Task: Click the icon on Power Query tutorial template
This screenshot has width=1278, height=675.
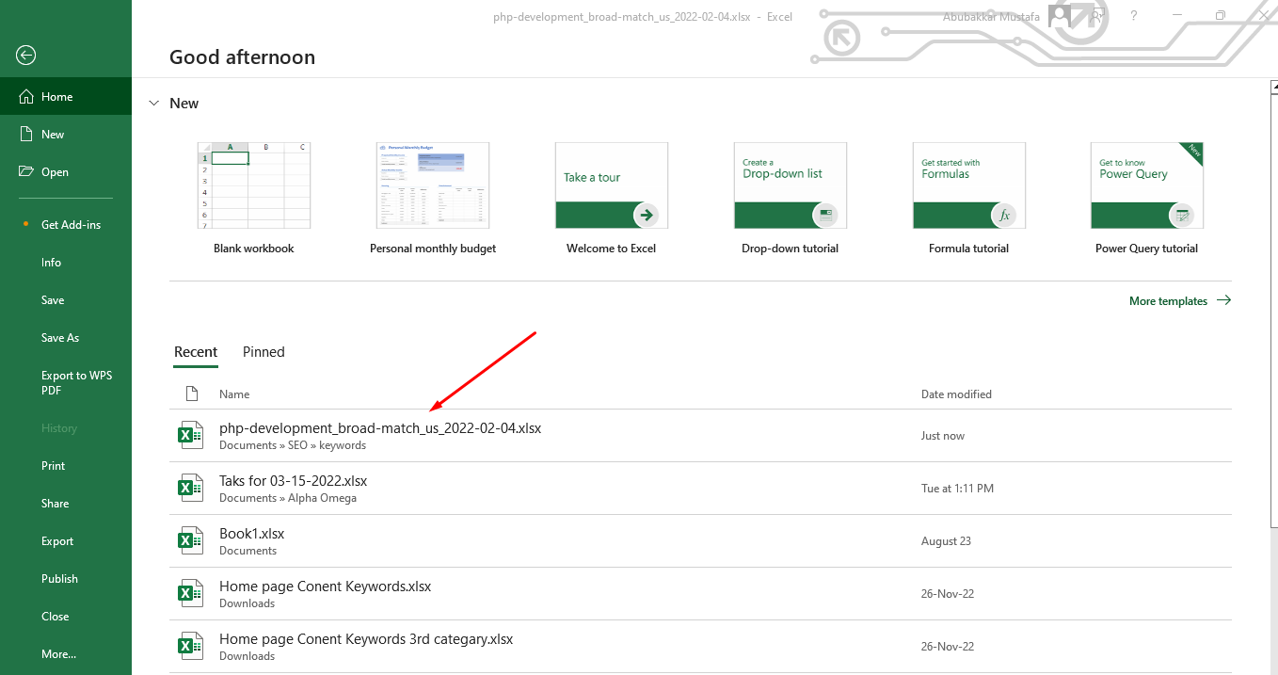Action: tap(1182, 215)
